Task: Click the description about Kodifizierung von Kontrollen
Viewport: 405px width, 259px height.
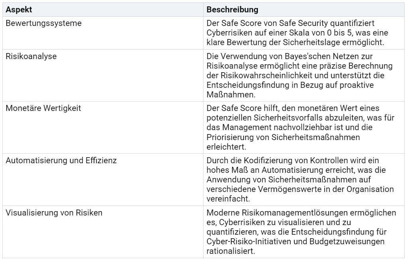Action: pyautogui.click(x=299, y=178)
